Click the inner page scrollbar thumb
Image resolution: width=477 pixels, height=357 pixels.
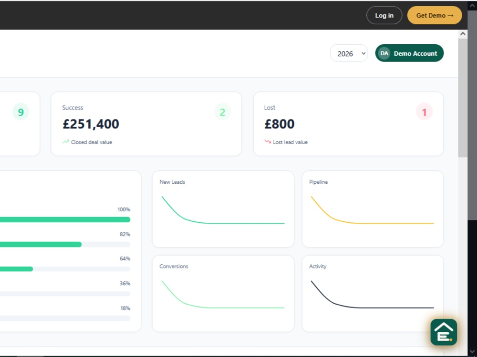point(463,98)
